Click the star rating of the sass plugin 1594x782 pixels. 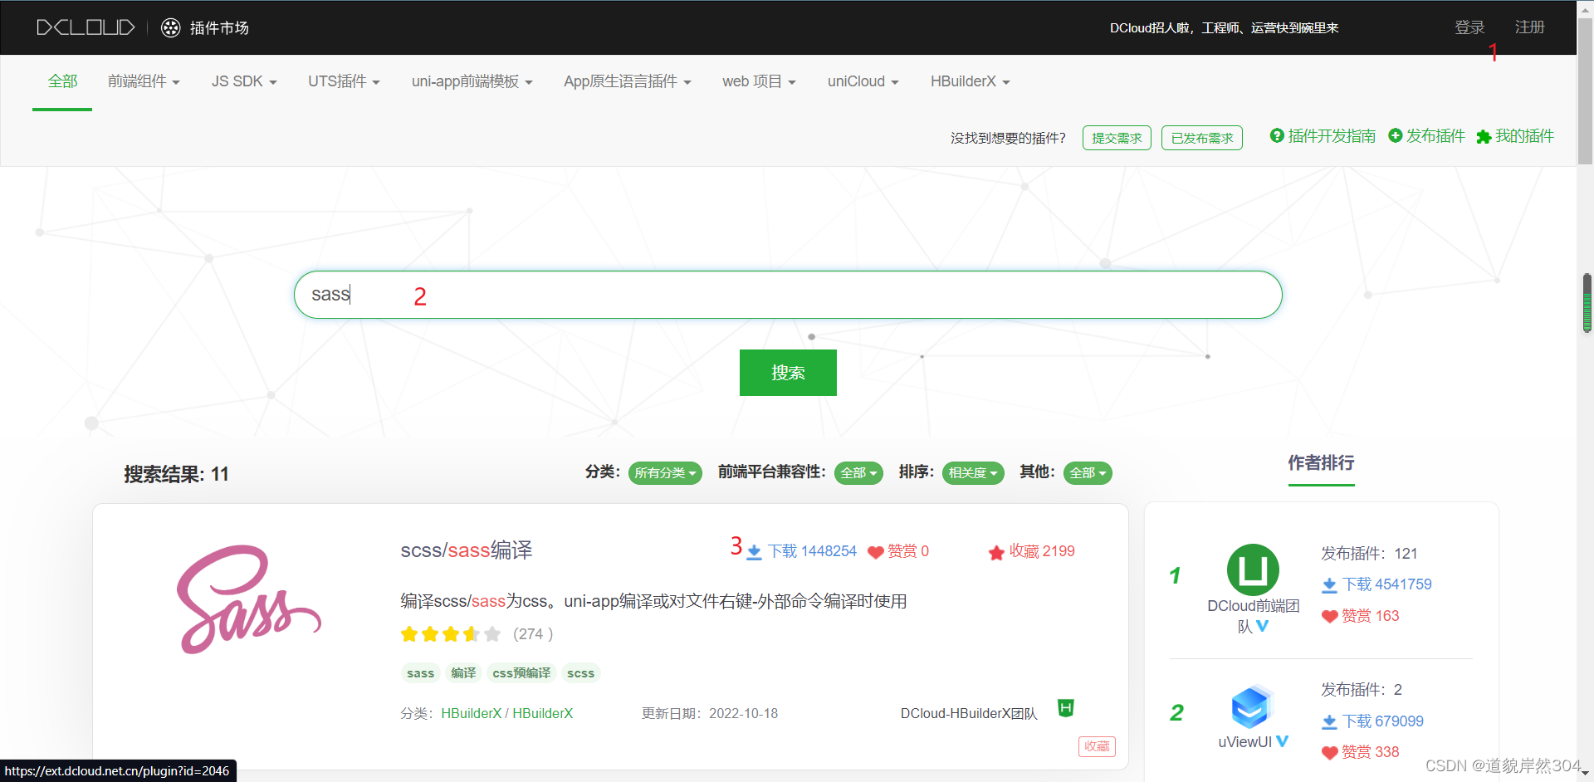(x=451, y=634)
